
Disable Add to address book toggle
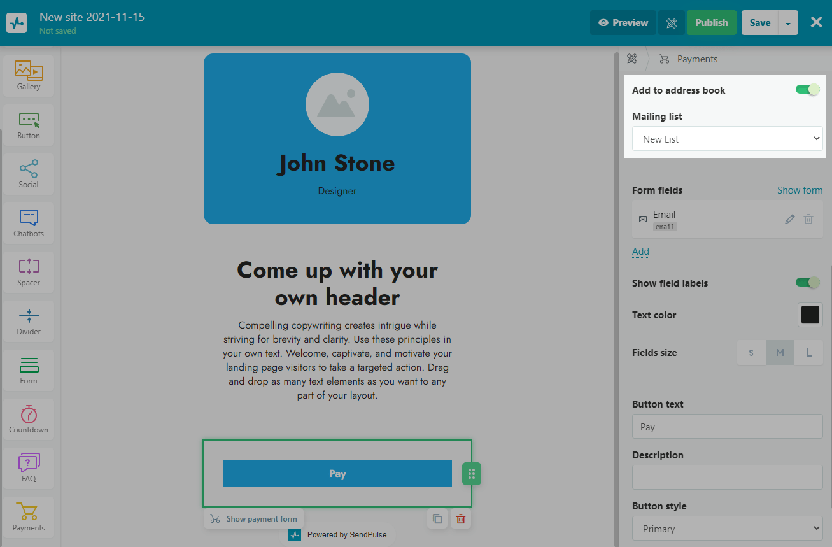[807, 90]
